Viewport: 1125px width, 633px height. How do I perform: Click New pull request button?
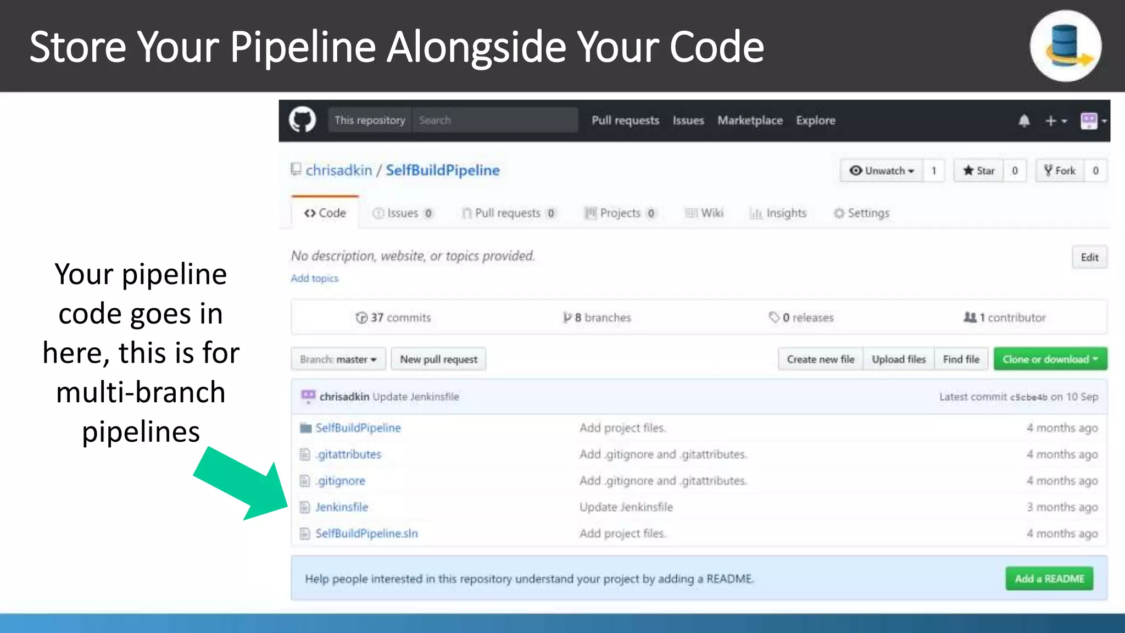[438, 359]
